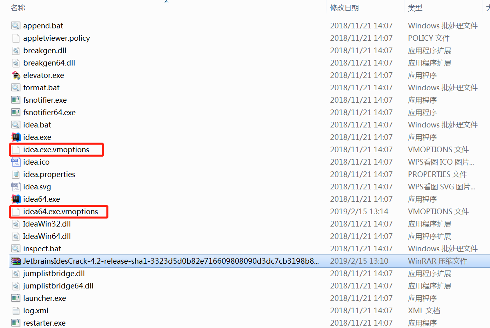Click the file name fsnotifier64.exe
Viewport: 490px width, 328px height.
49,112
